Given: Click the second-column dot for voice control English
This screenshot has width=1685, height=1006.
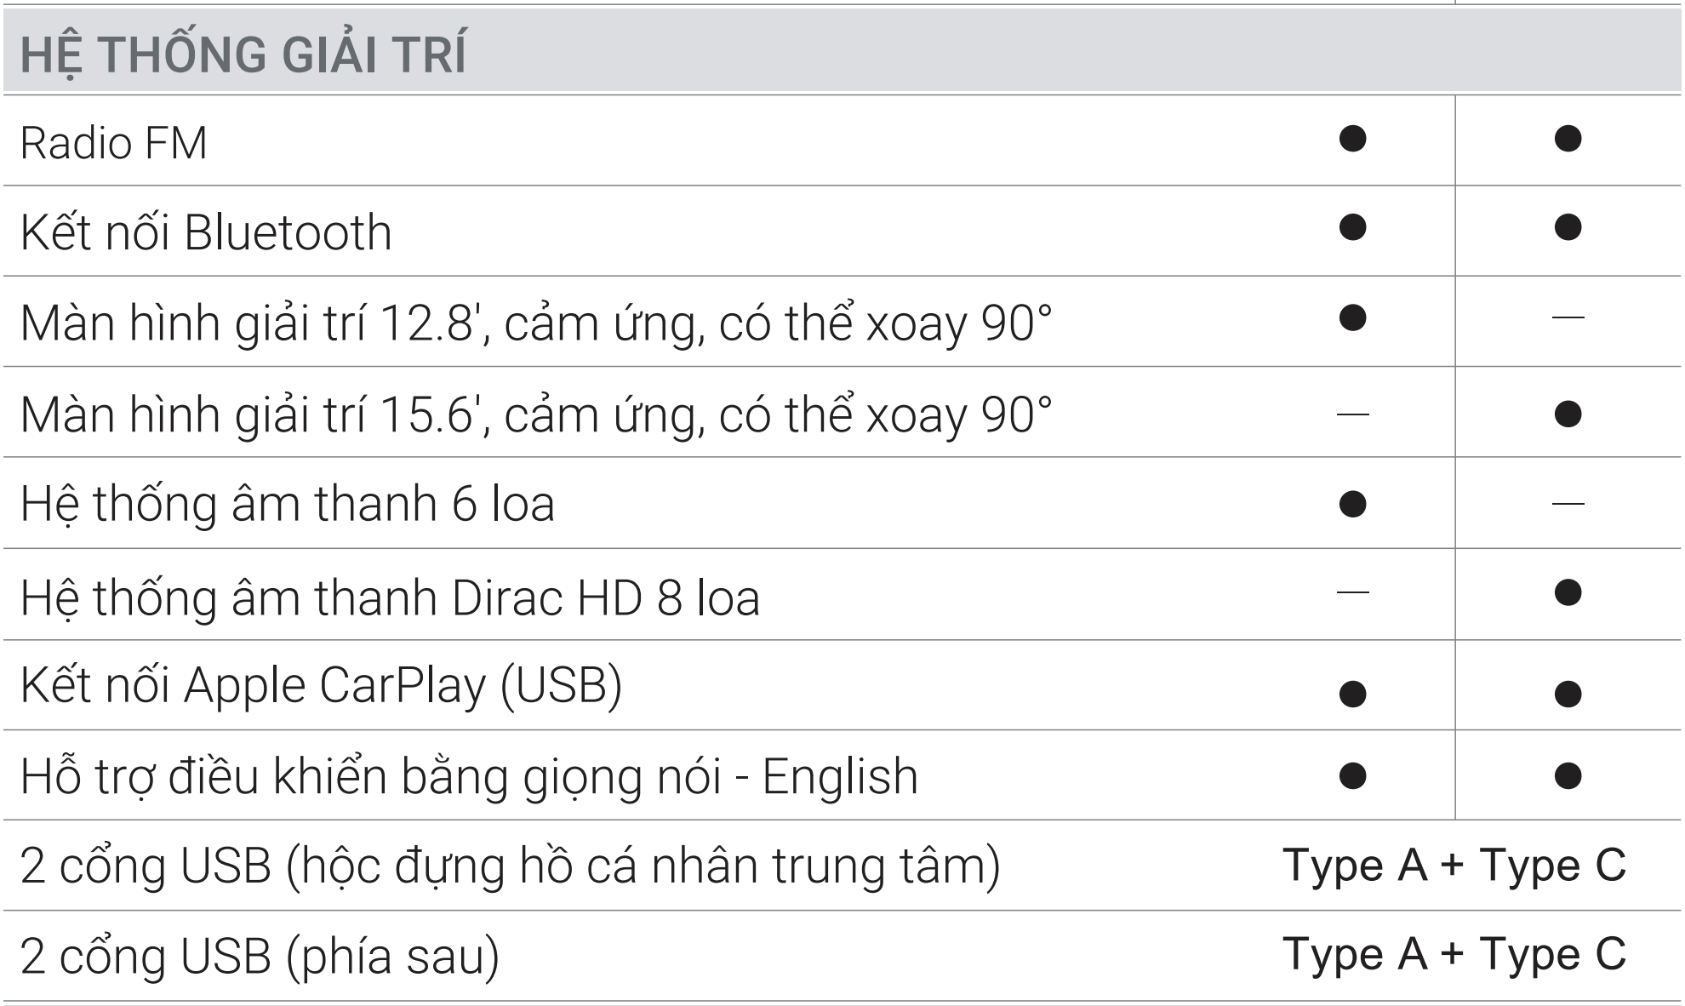Looking at the screenshot, I should click(x=1567, y=775).
